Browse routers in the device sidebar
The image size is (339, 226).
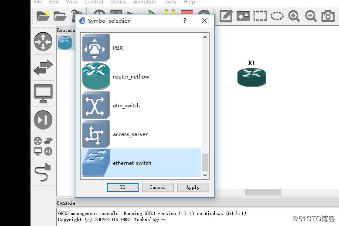pyautogui.click(x=43, y=41)
